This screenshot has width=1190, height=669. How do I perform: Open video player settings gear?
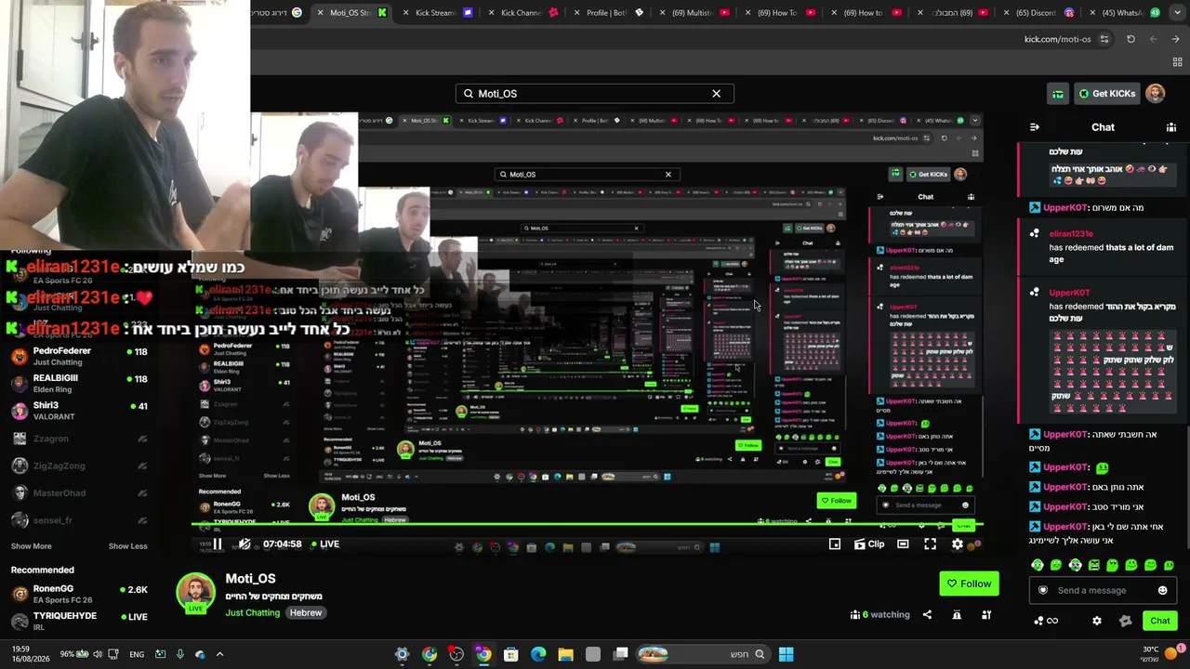click(958, 544)
